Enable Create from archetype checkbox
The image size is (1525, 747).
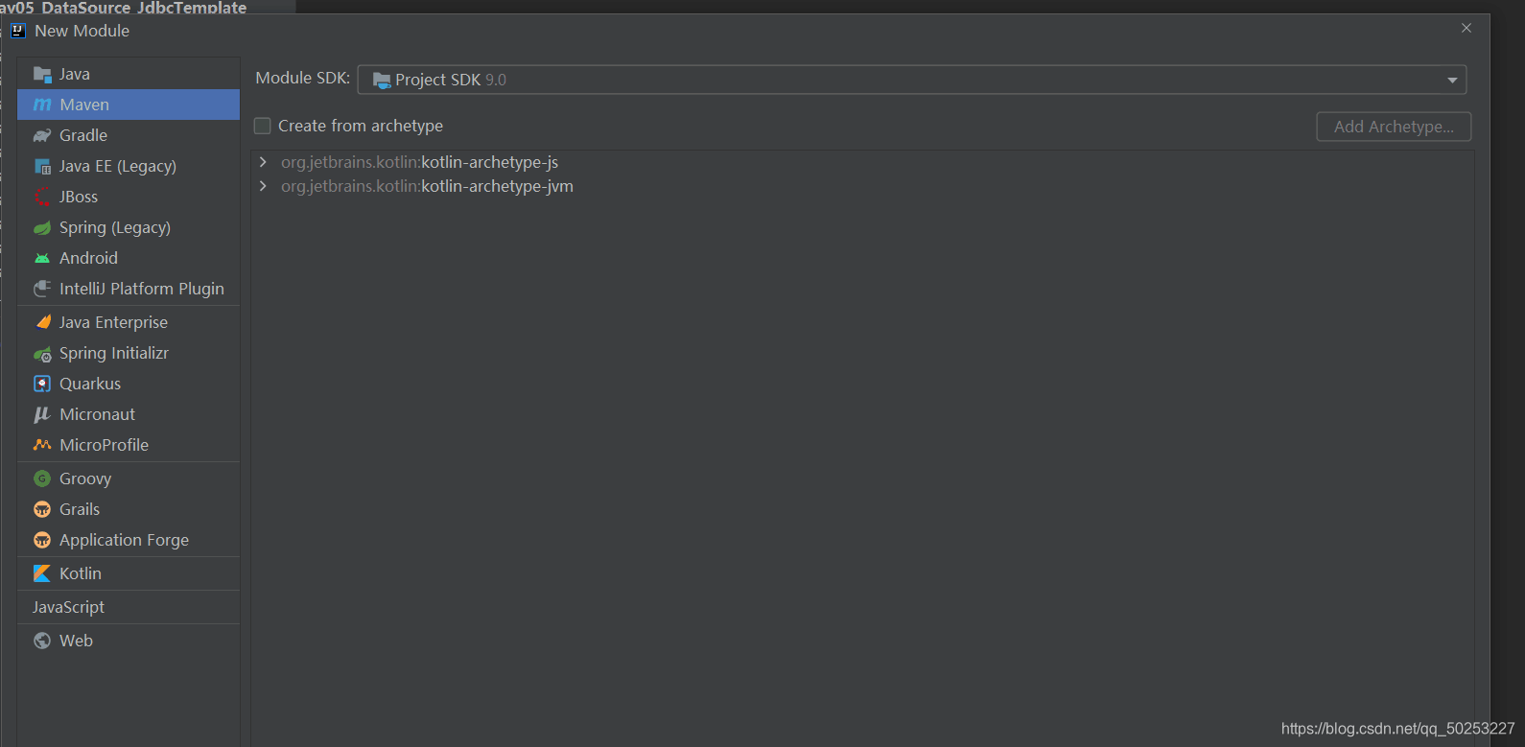[x=262, y=126]
